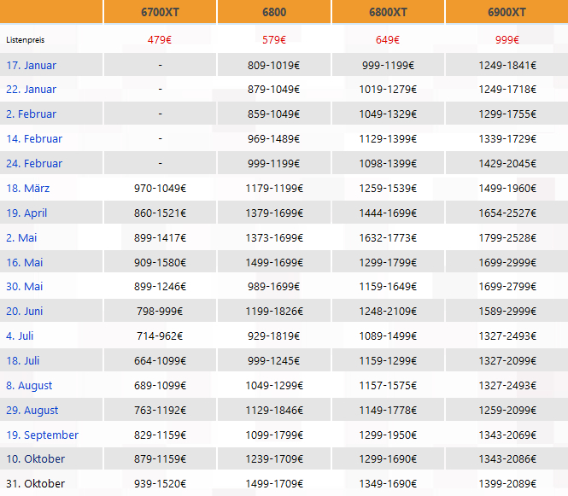The width and height of the screenshot is (568, 496).
Task: Select cell 1343-2086€
Action: pyautogui.click(x=507, y=458)
